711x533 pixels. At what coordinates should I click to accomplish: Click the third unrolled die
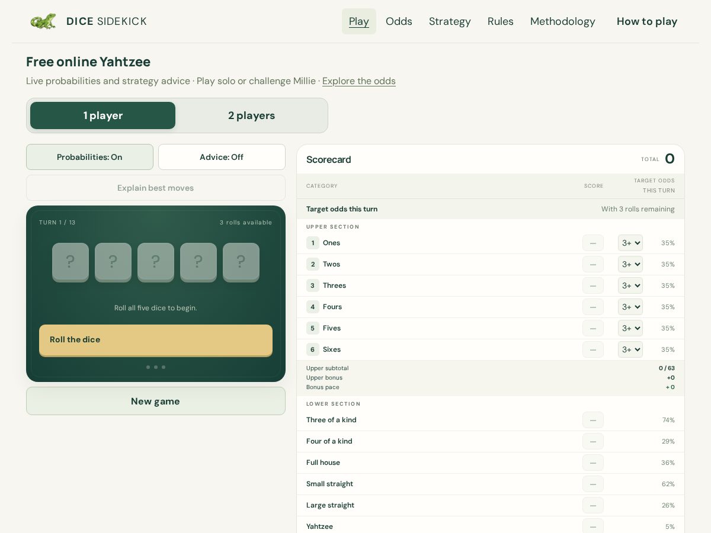click(156, 262)
